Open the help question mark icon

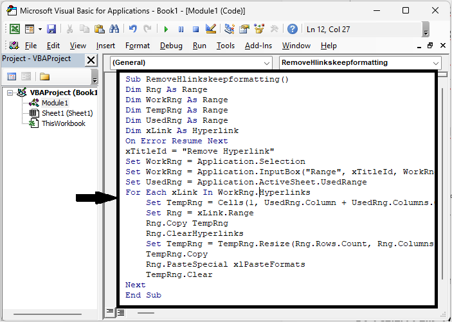pos(293,29)
